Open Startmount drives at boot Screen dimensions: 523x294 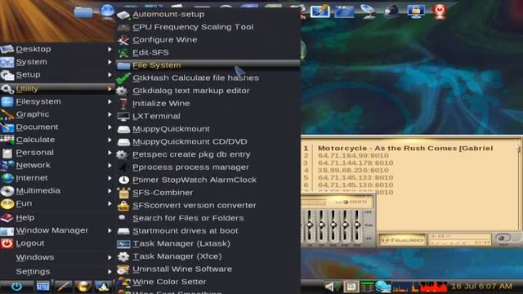208,231
